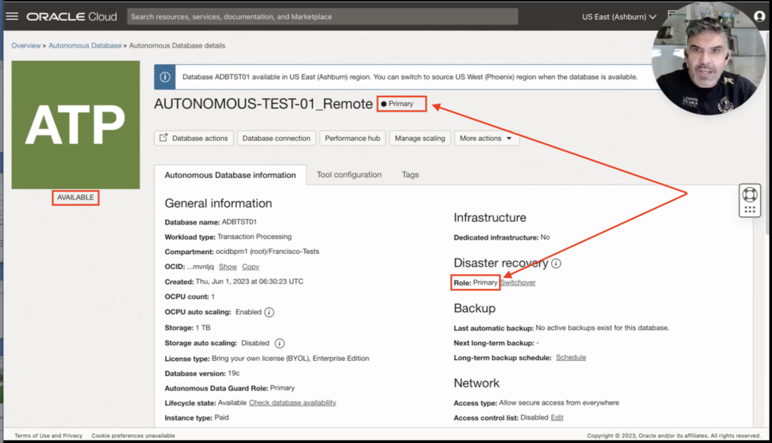Open the user profile icon
The image size is (772, 443).
(x=759, y=17)
